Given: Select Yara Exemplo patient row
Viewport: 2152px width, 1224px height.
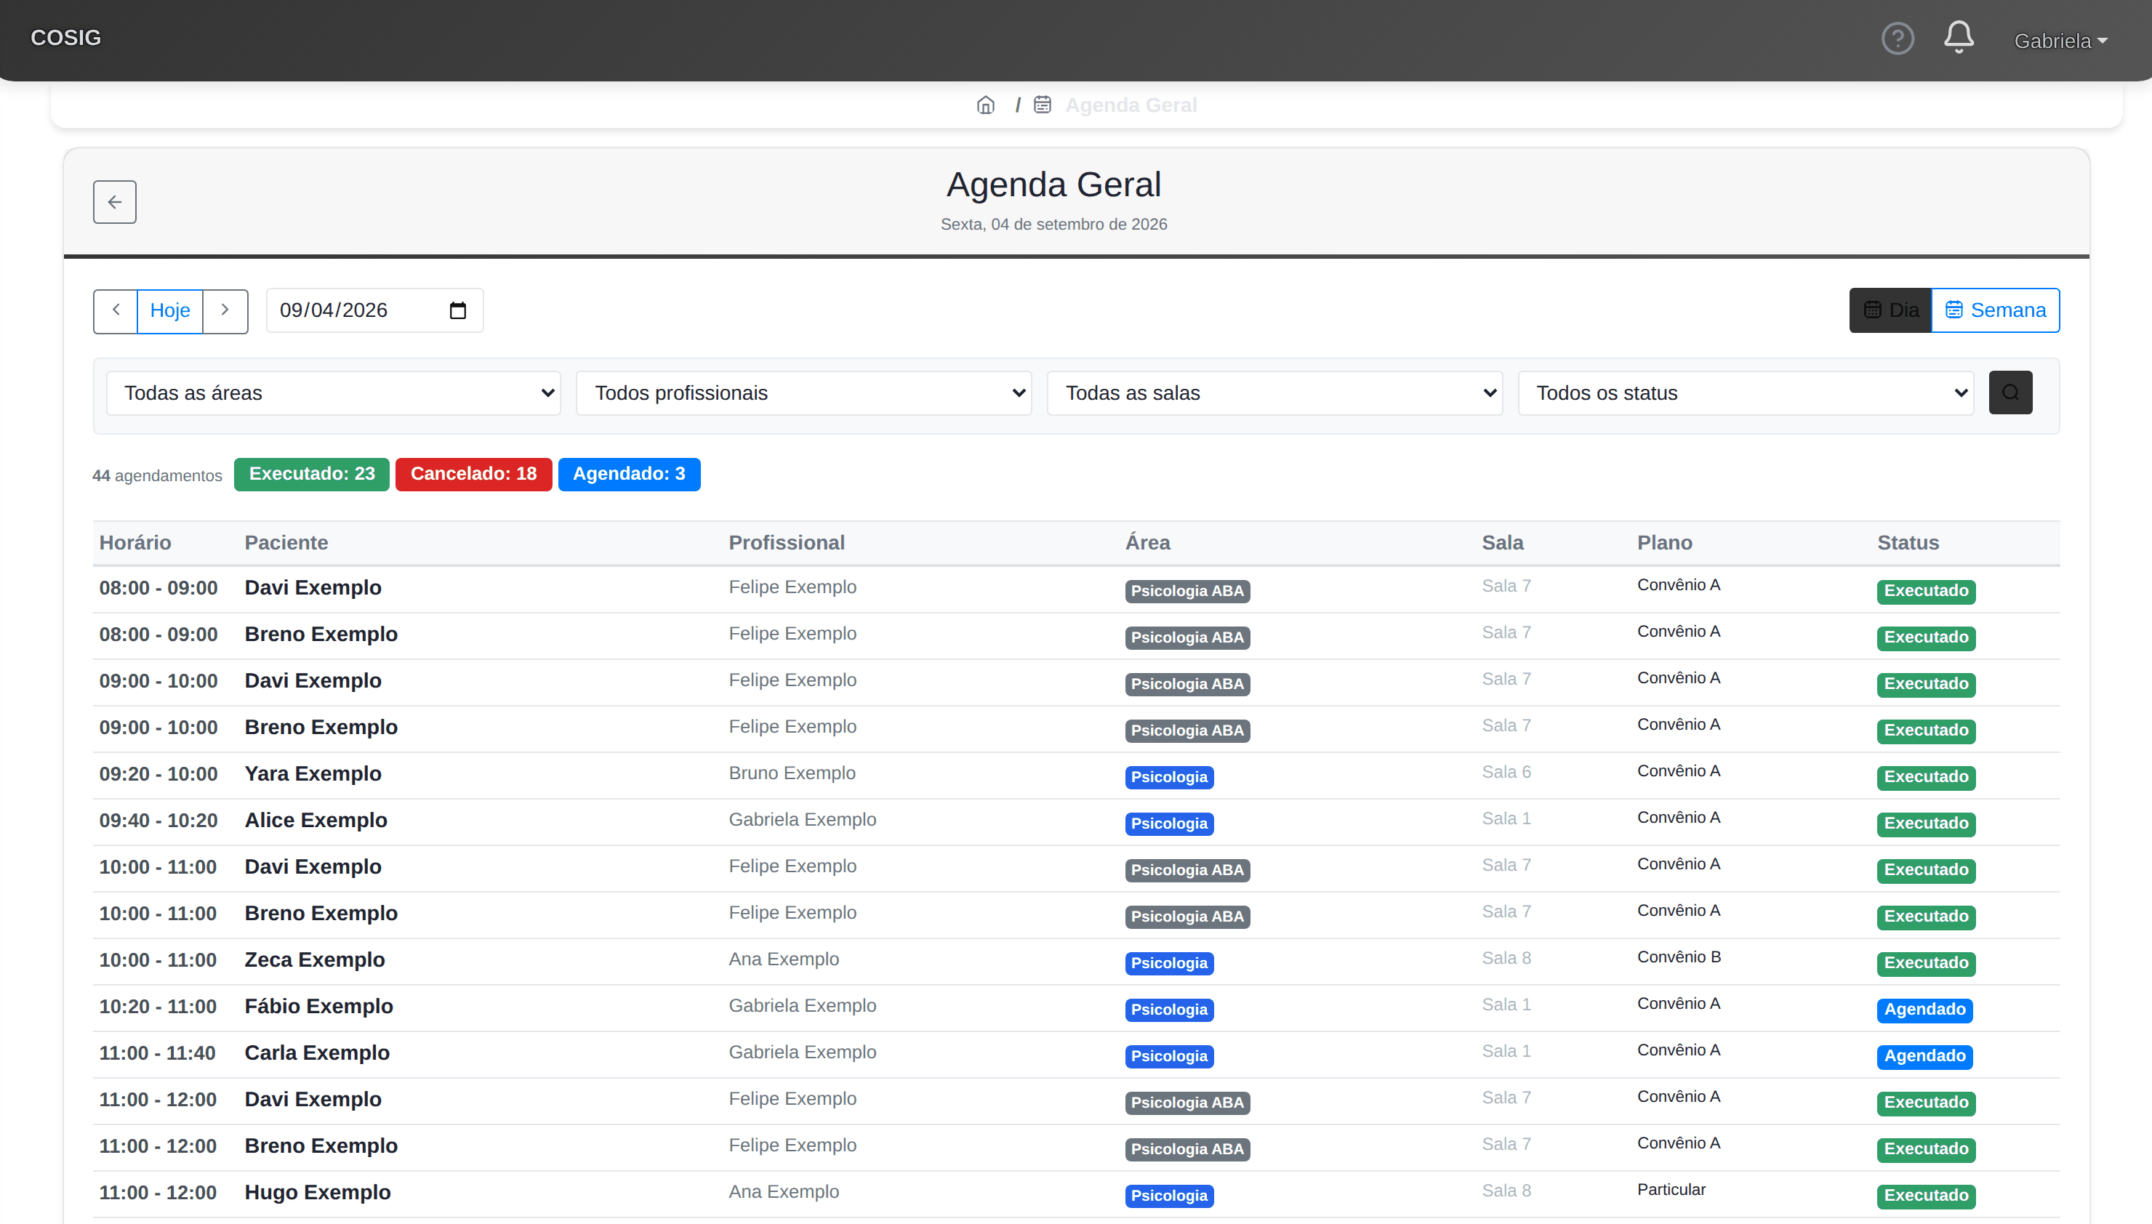Looking at the screenshot, I should 1076,775.
